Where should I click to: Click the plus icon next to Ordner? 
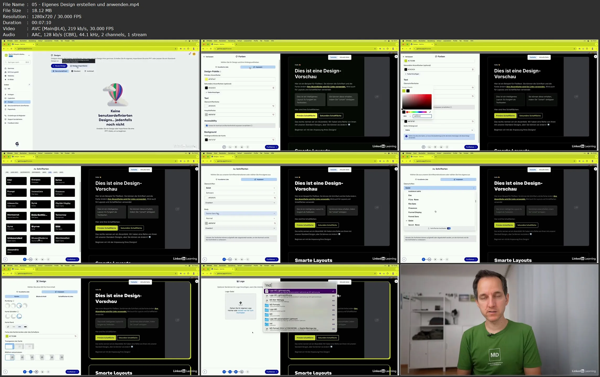(x=29, y=85)
